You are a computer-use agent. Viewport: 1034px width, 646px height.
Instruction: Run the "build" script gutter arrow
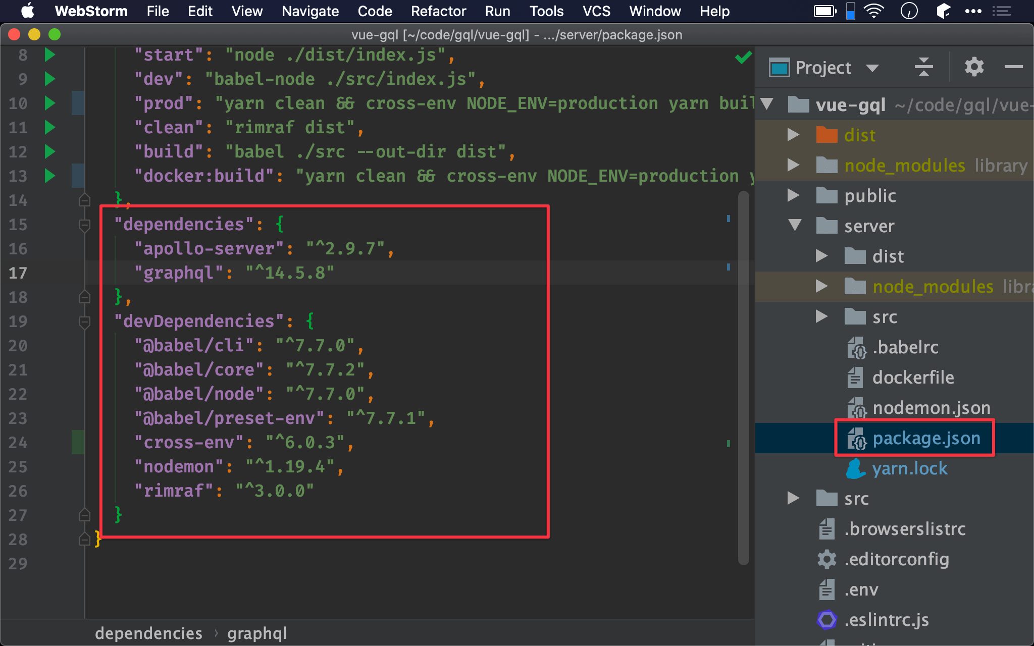tap(49, 151)
